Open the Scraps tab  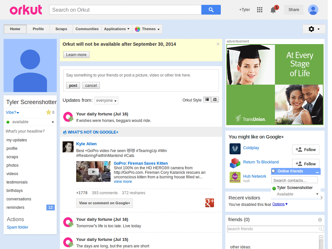61,29
